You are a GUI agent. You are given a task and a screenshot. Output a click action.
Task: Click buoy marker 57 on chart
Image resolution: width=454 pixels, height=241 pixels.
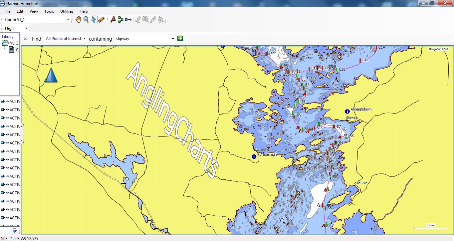point(334,126)
